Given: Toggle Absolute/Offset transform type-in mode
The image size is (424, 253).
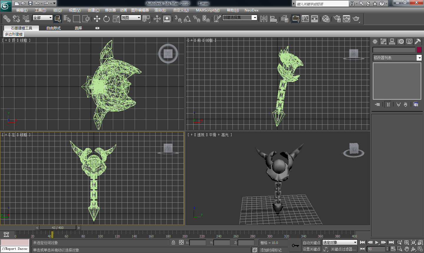Looking at the screenshot, I should point(181,242).
